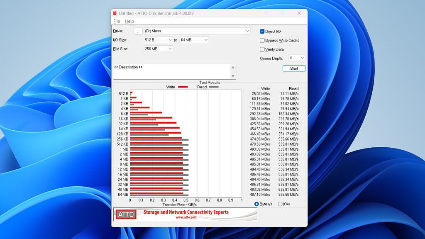Image resolution: width=425 pixels, height=239 pixels.
Task: Start the disk benchmark
Action: tap(294, 68)
